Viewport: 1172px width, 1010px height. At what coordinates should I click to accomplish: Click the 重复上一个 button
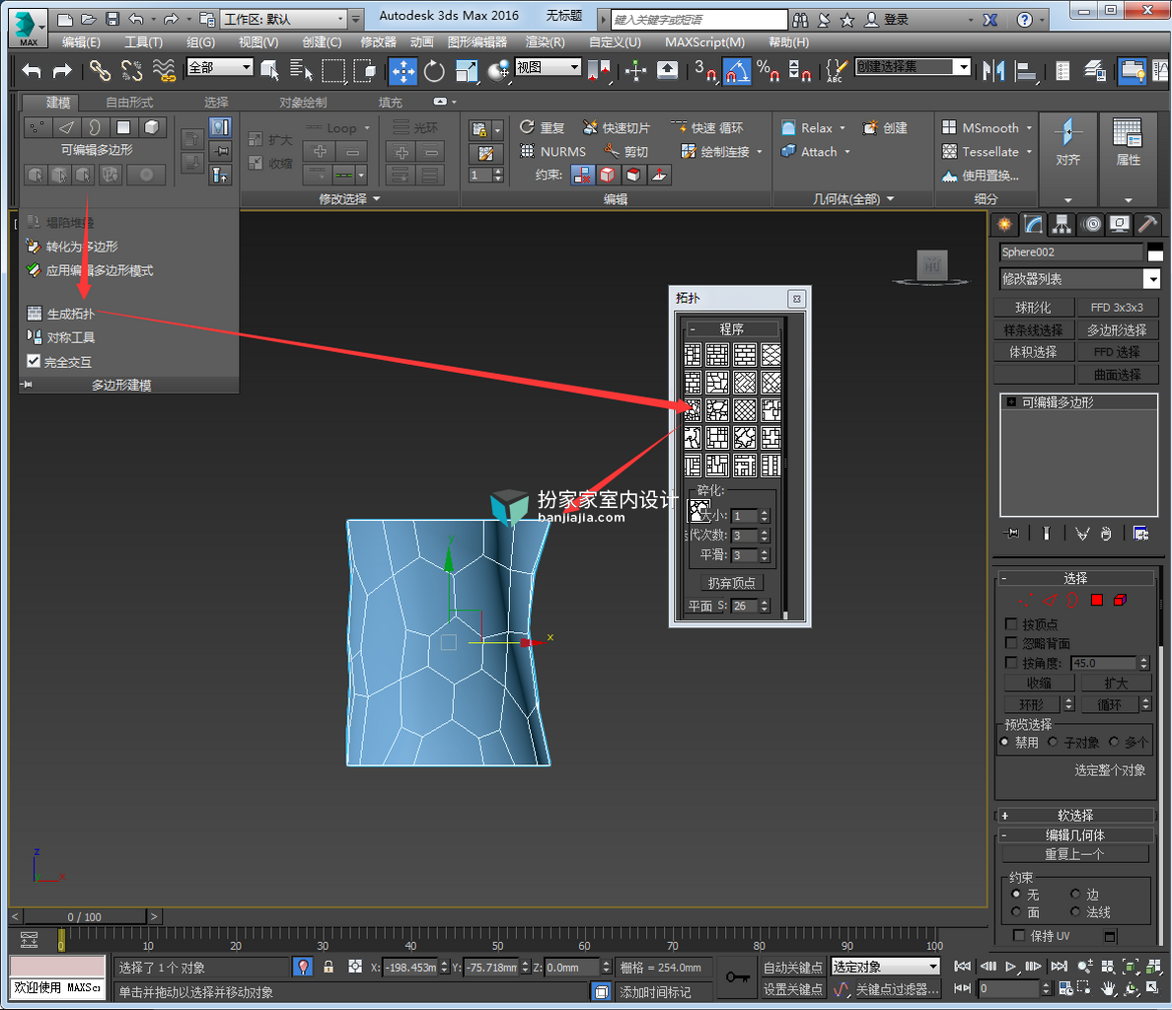click(x=1075, y=854)
